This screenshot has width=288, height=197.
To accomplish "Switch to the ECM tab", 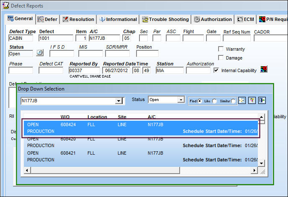I will click(245, 19).
